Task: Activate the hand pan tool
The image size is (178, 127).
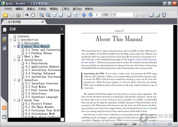Action: [x=33, y=15]
